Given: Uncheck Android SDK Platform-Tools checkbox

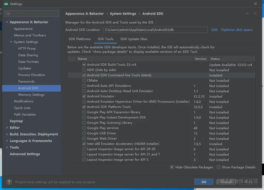Looking at the screenshot, I should pos(84,107).
